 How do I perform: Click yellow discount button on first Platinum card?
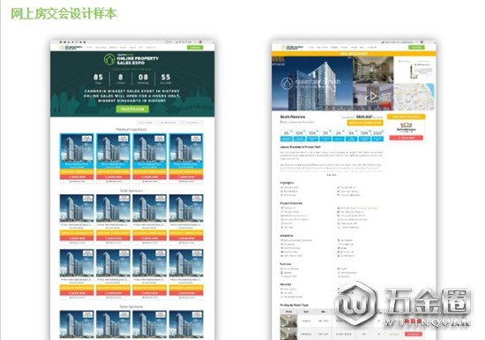tap(77, 172)
